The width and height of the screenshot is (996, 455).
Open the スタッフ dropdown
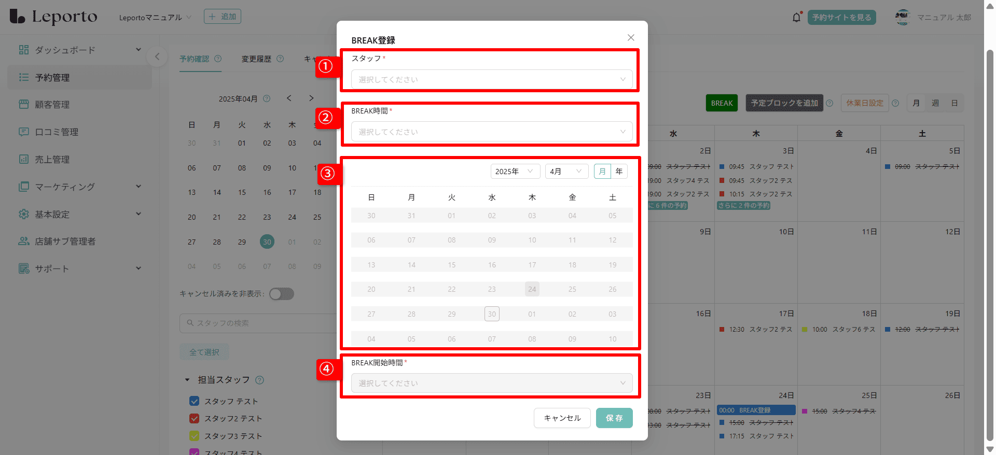click(x=492, y=79)
